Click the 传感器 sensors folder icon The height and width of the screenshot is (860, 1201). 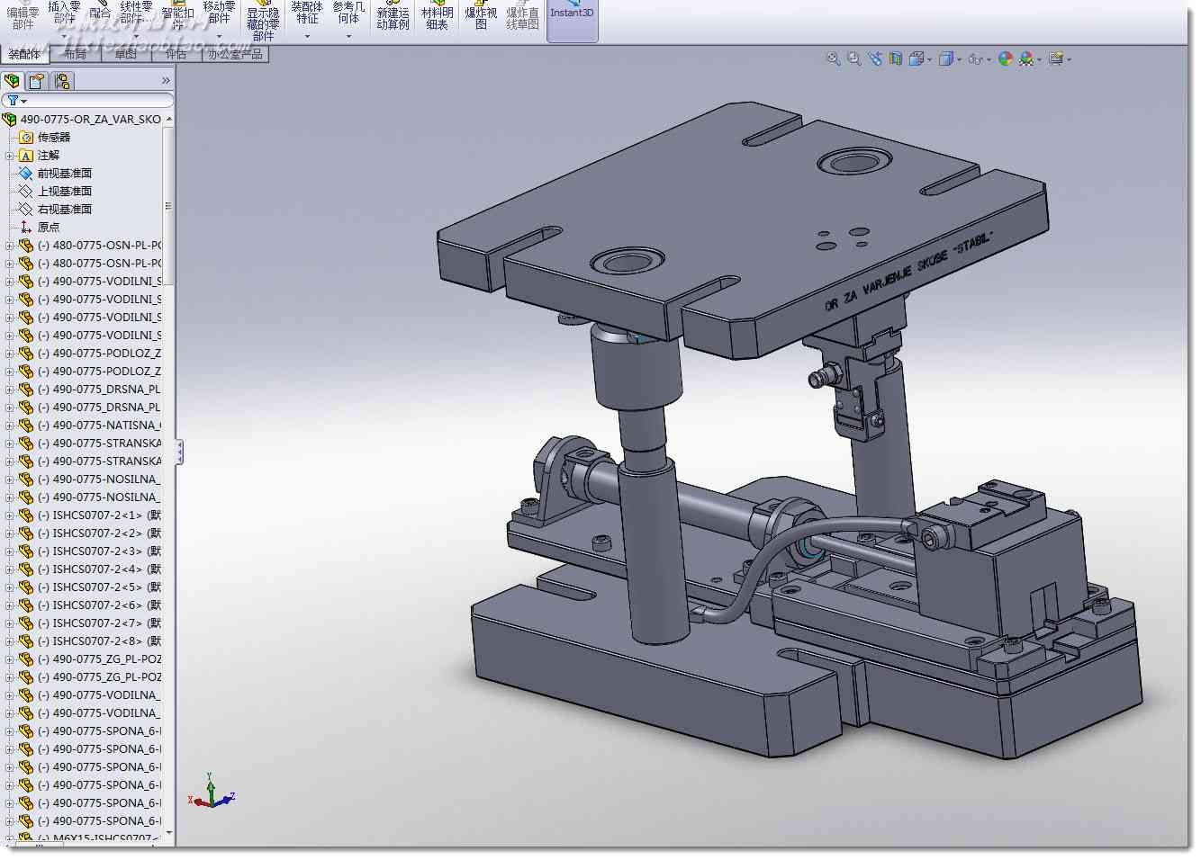click(26, 138)
